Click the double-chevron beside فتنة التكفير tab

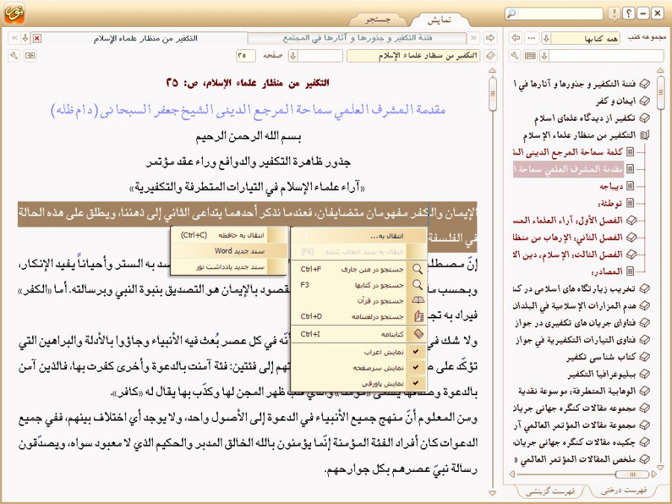pyautogui.click(x=474, y=38)
